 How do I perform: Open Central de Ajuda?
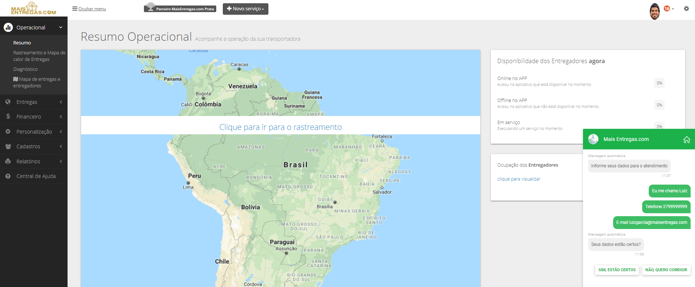(x=36, y=176)
